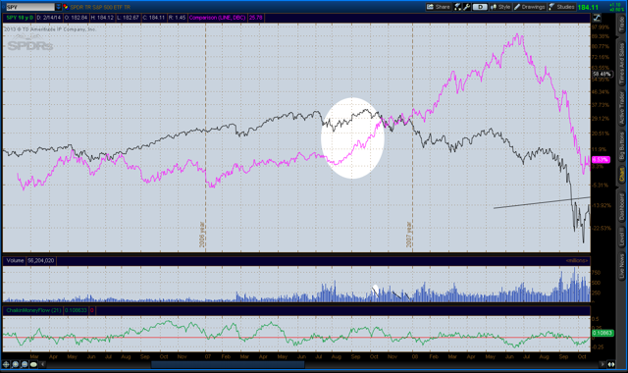Open the Drawings menu

click(530, 7)
